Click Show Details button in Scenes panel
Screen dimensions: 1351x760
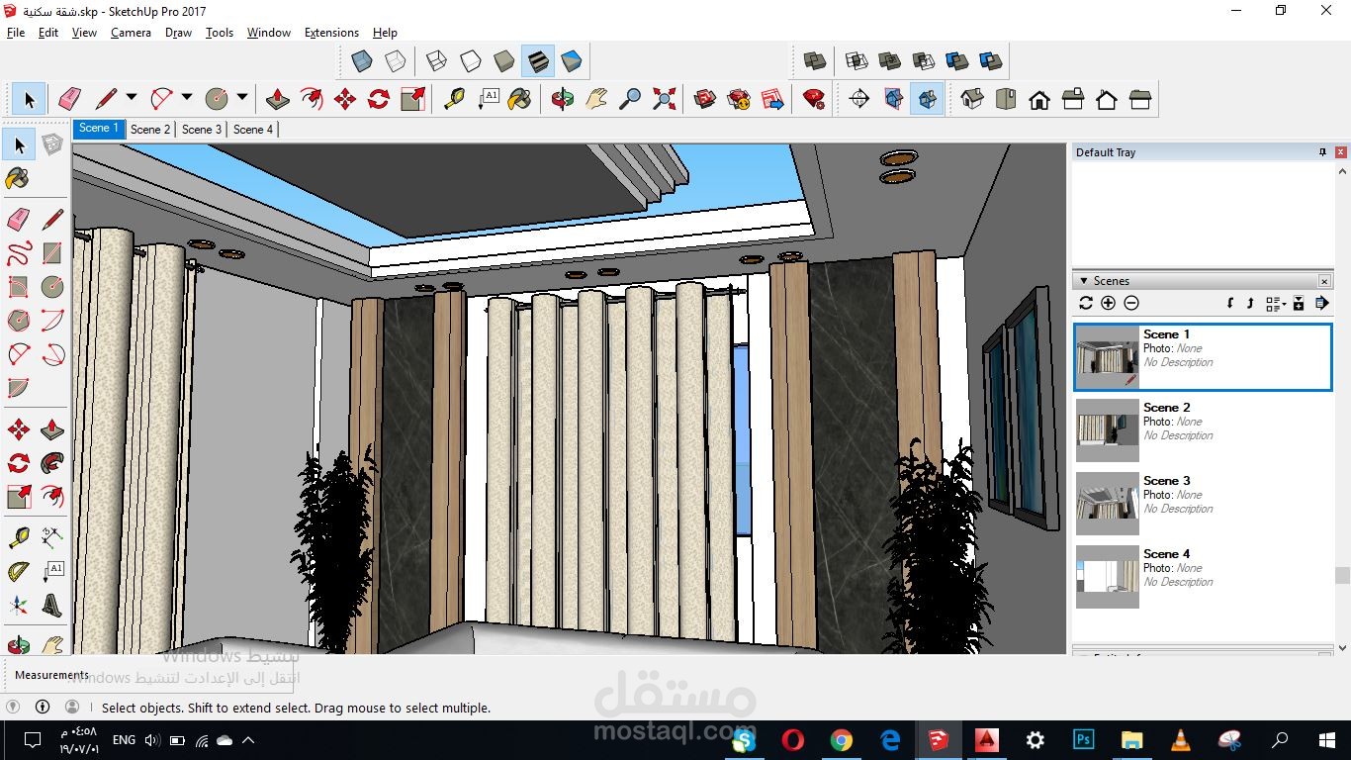tap(1299, 304)
